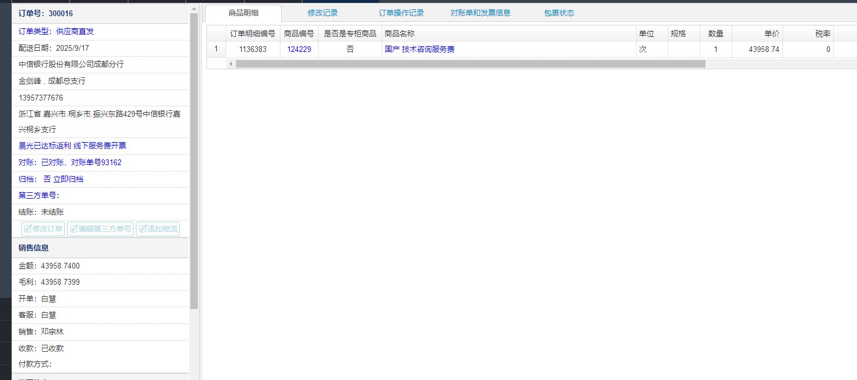This screenshot has height=380, width=857.
Task: Click the left panel vertical scrollbar
Action: [x=194, y=162]
